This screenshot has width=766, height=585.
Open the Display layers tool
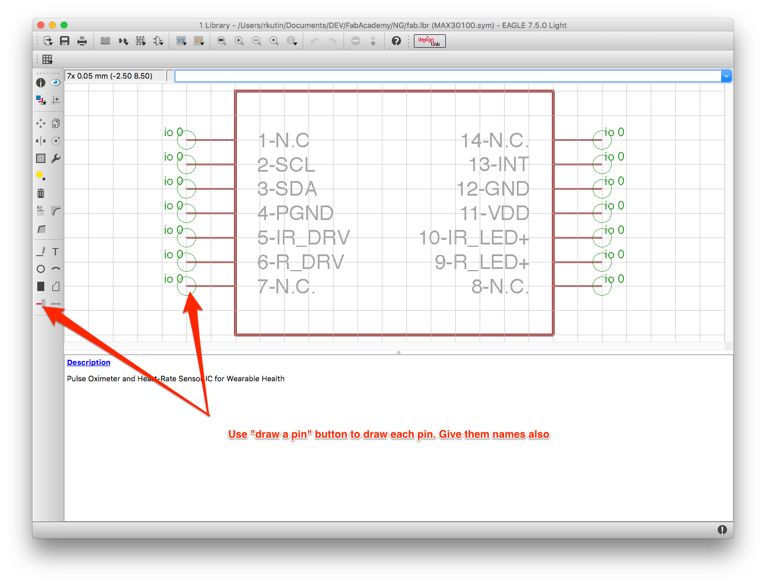[41, 100]
